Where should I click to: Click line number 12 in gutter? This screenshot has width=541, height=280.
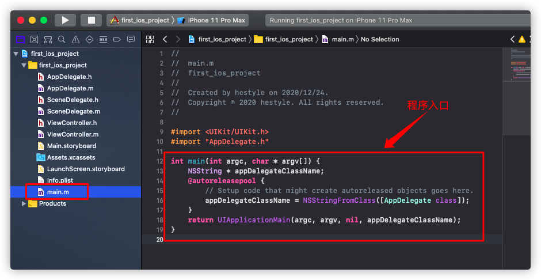[159, 161]
